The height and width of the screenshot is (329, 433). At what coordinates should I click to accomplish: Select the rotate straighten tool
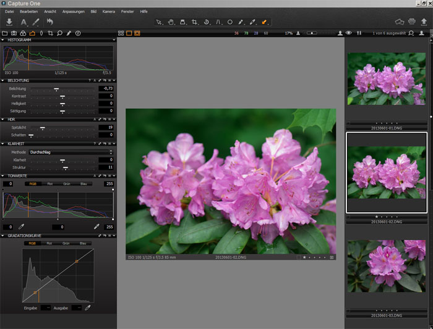tap(207, 22)
